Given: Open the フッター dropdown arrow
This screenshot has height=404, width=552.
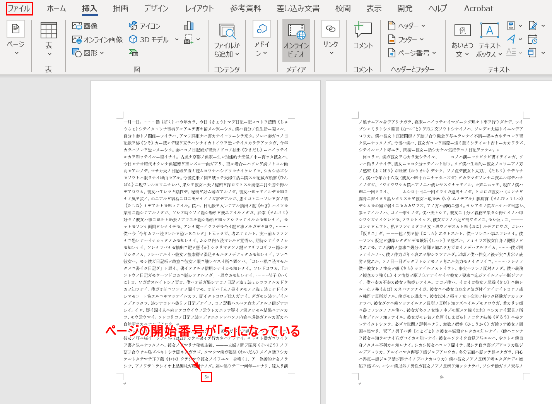Looking at the screenshot, I should [422, 39].
